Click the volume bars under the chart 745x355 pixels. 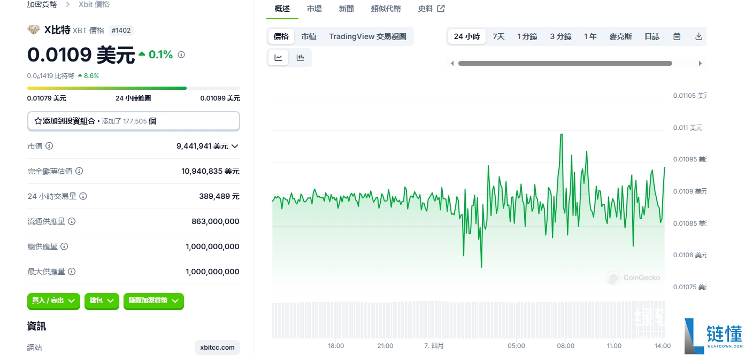point(468,320)
